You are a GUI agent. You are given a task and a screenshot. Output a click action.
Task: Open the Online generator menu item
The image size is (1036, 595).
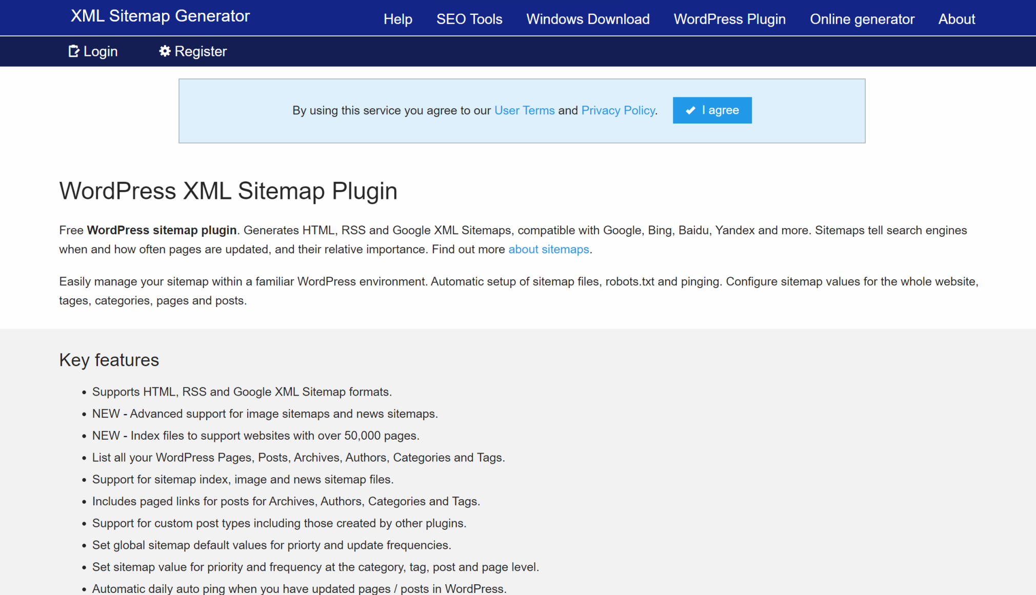tap(862, 19)
